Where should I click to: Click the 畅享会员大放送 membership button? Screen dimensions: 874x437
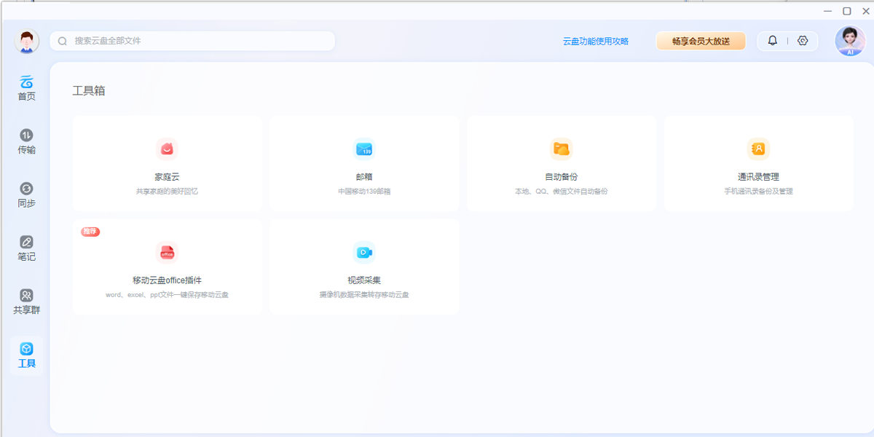[701, 42]
